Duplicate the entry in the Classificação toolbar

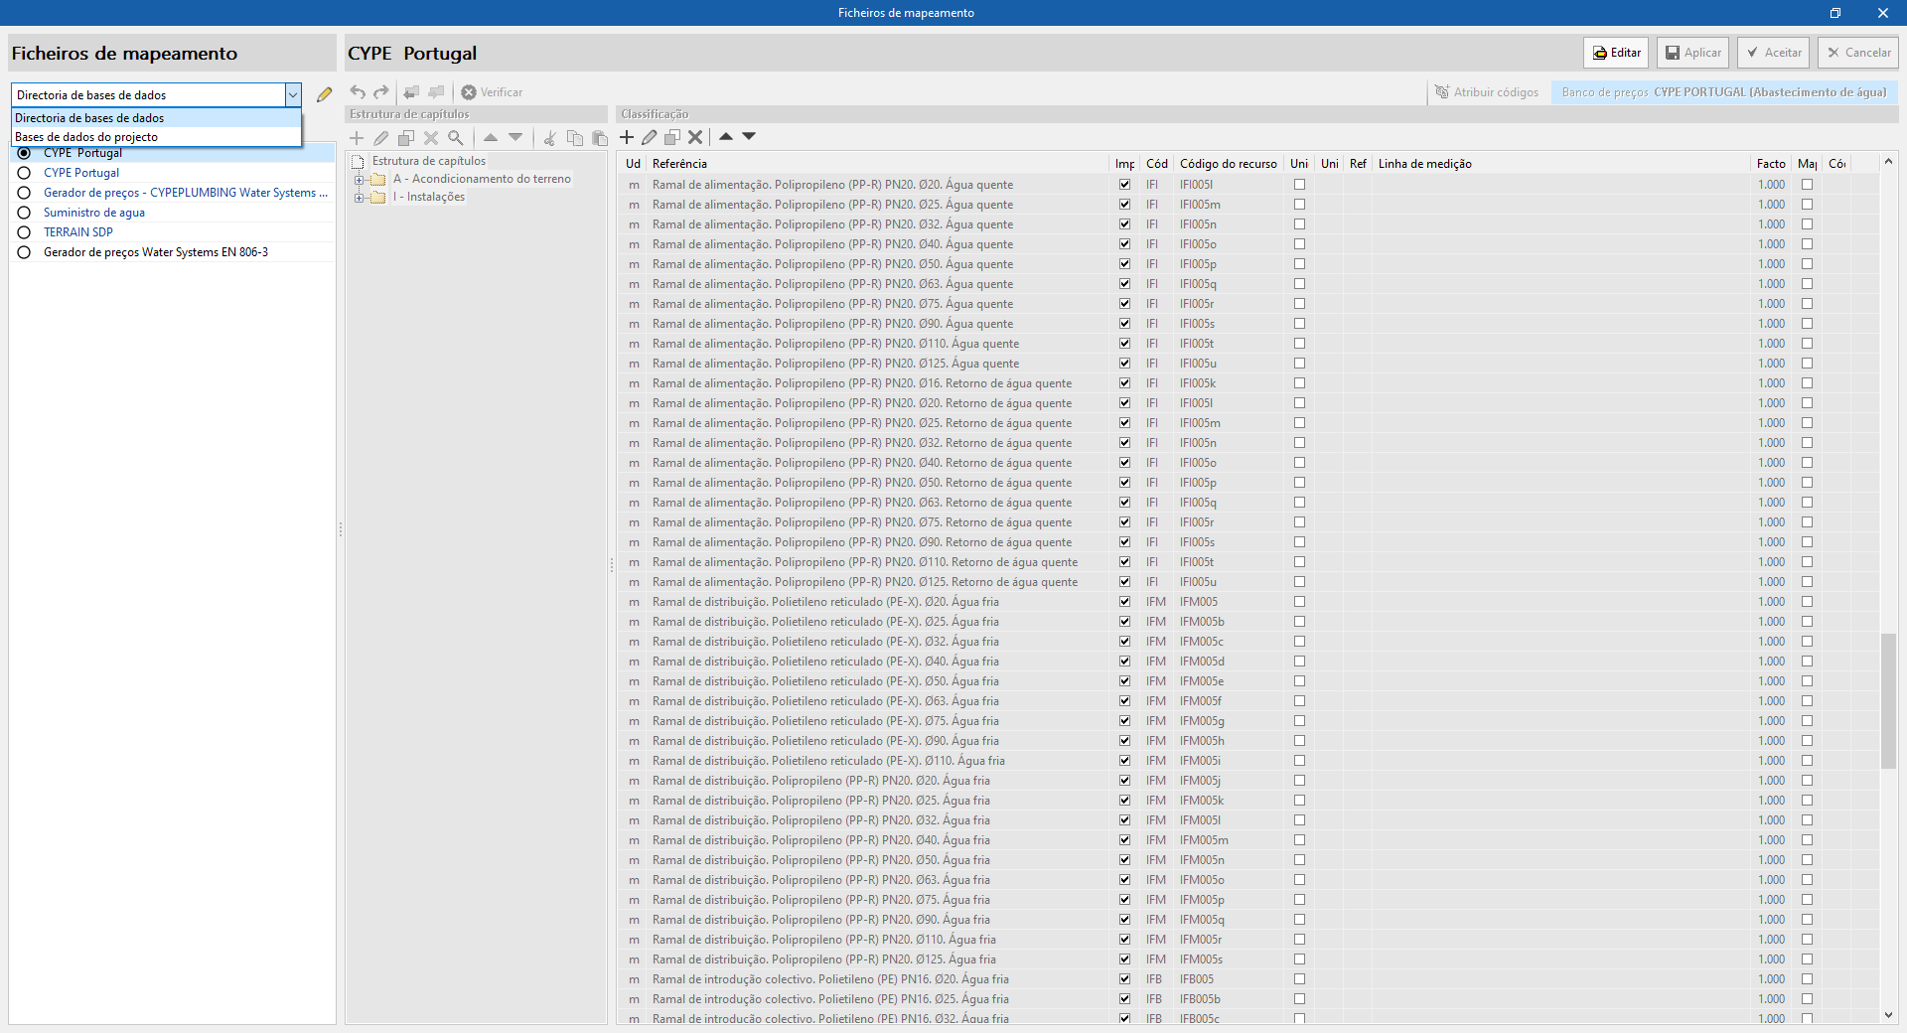point(672,137)
